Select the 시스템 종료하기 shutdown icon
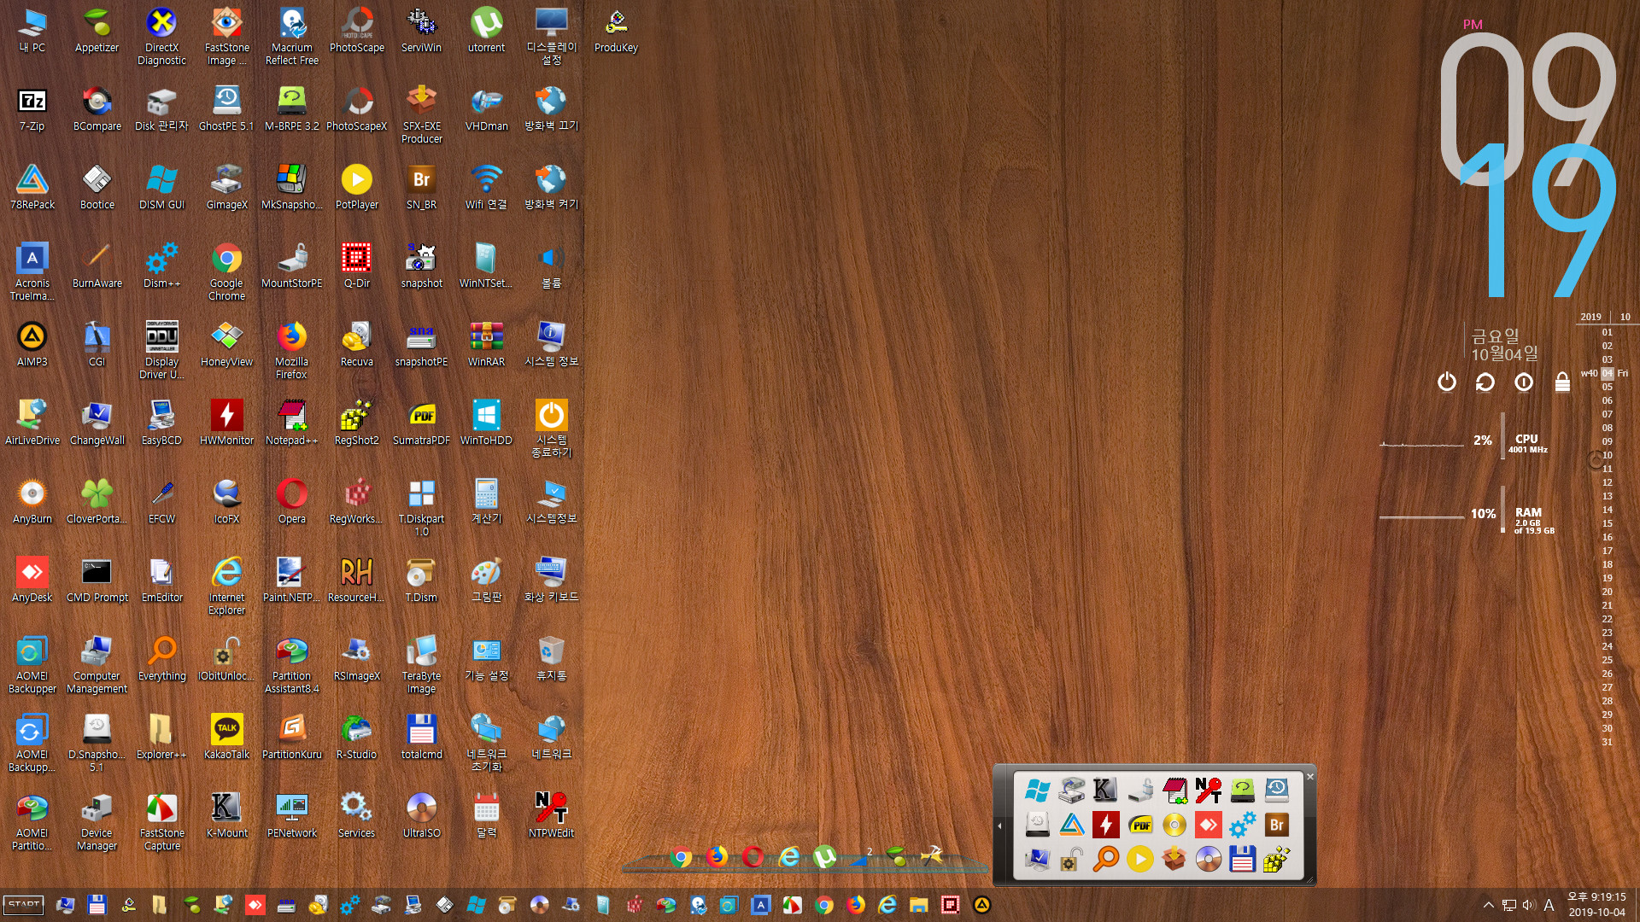This screenshot has width=1640, height=922. pos(551,429)
